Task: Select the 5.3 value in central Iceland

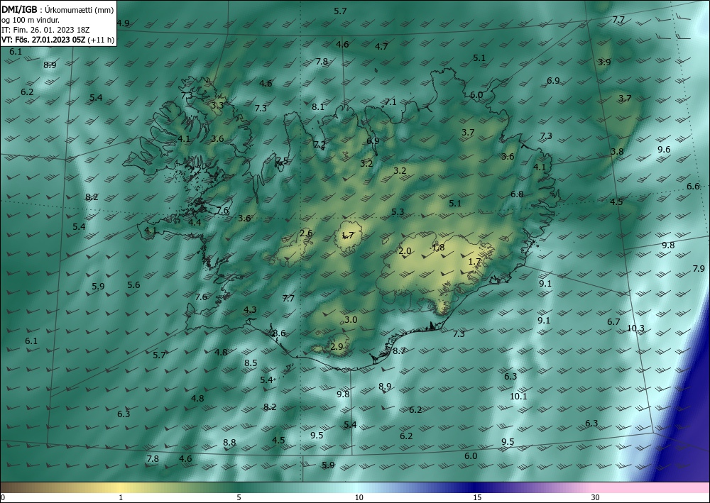Action: coord(398,211)
